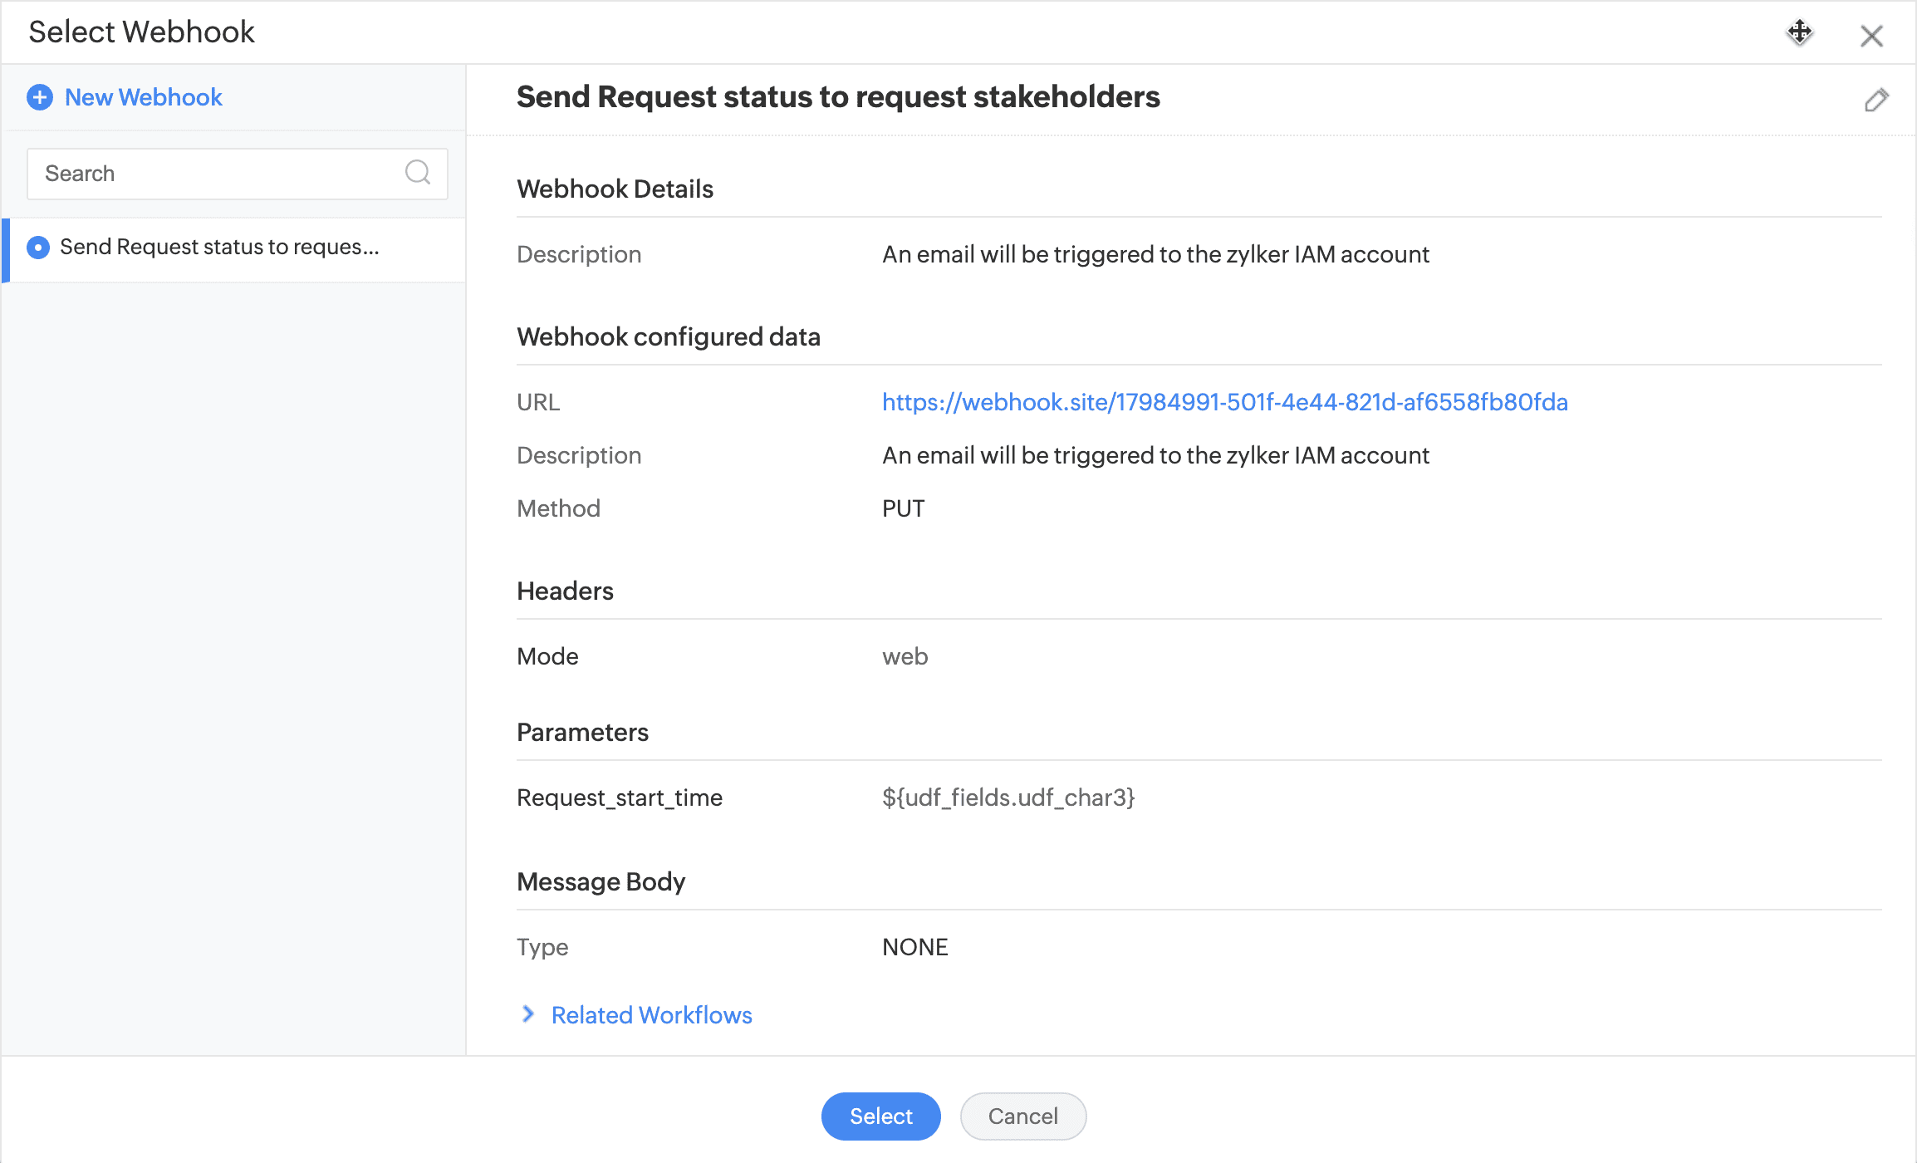Click the Headers section heading
Screen dimensions: 1917x1163
[x=565, y=591]
